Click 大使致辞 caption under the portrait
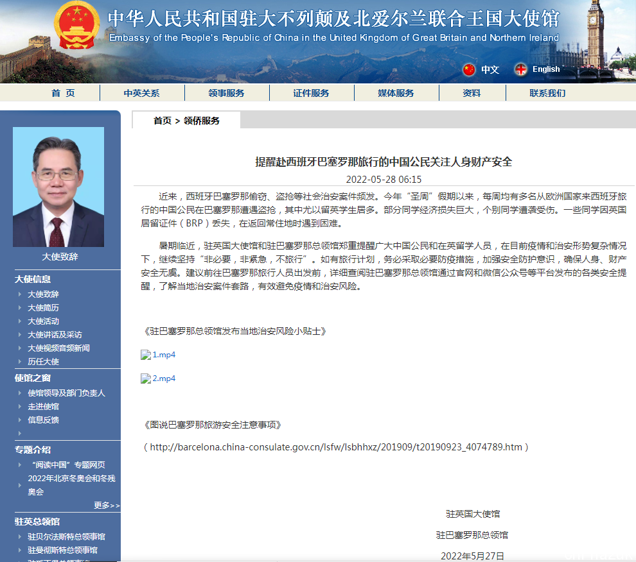636x562 pixels. click(x=60, y=257)
